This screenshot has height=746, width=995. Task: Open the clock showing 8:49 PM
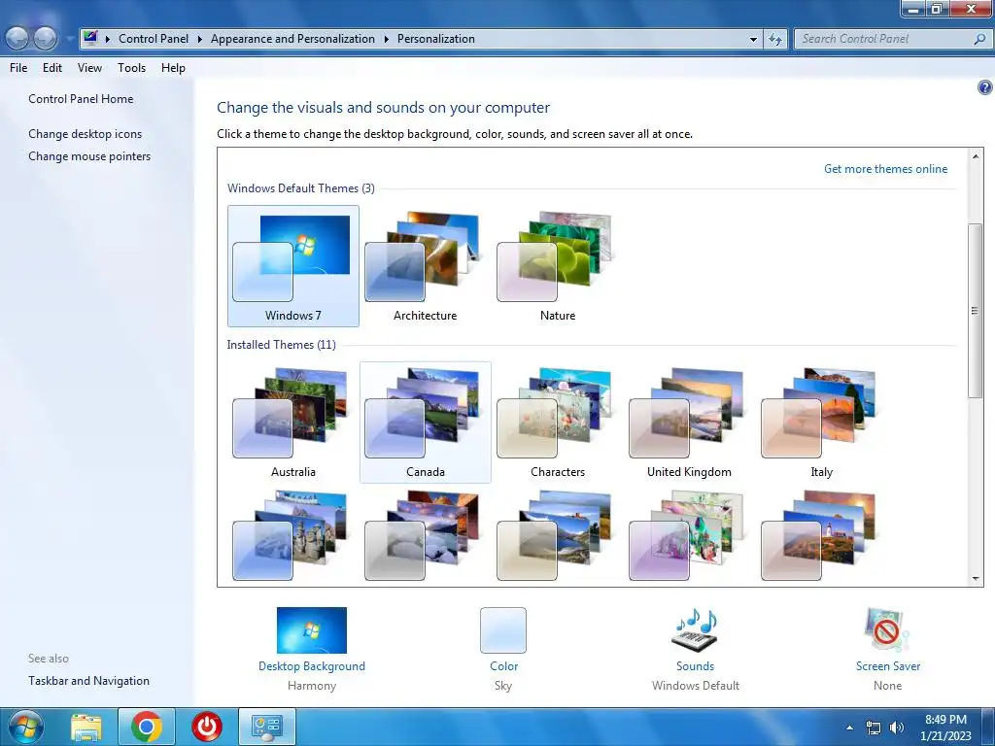click(945, 728)
